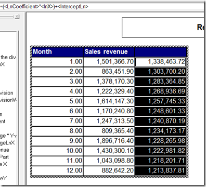Image resolution: width=206 pixels, height=187 pixels.
Task: Select Month cell 10.00
Action: click(x=57, y=151)
